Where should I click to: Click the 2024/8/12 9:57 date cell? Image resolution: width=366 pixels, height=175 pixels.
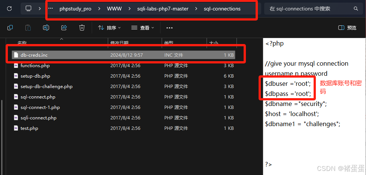tap(126, 55)
